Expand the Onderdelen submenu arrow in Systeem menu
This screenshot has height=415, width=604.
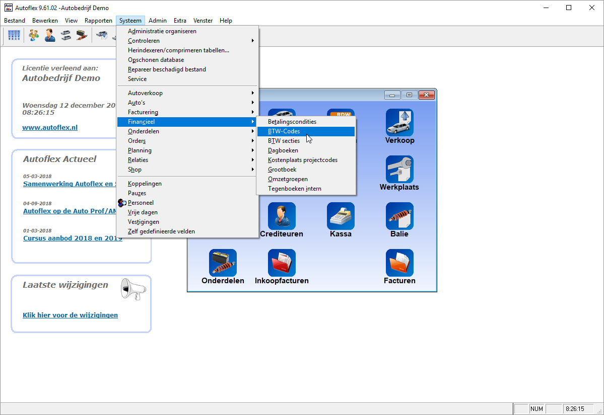point(253,131)
